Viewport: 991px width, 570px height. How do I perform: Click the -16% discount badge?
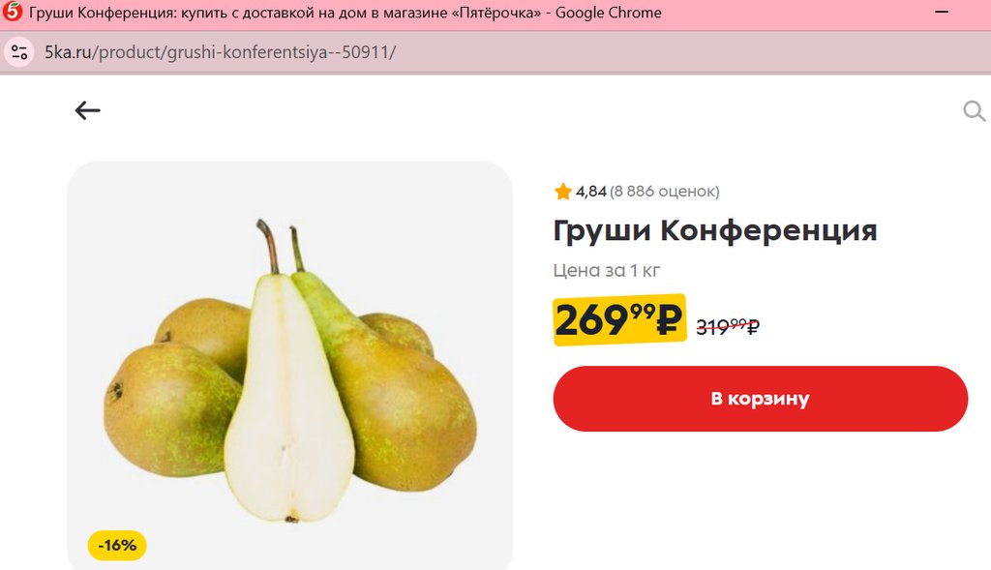[x=117, y=546]
